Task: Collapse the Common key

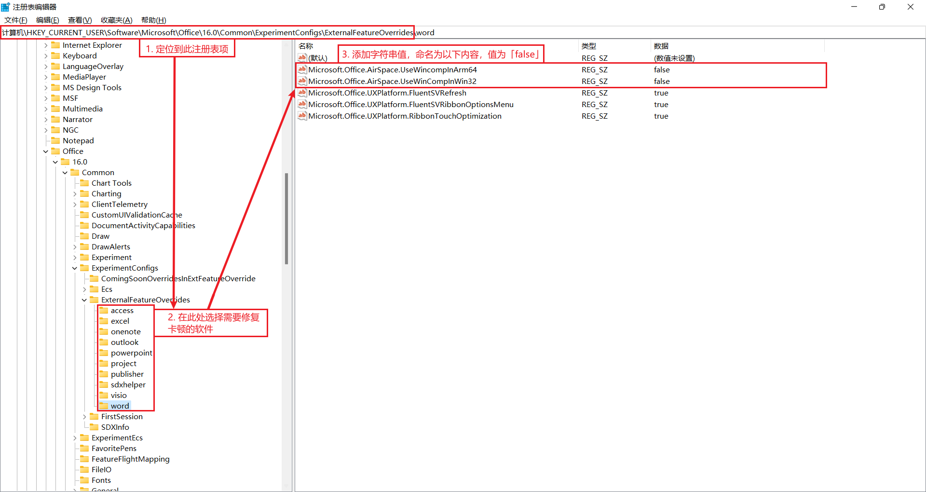Action: tap(65, 173)
